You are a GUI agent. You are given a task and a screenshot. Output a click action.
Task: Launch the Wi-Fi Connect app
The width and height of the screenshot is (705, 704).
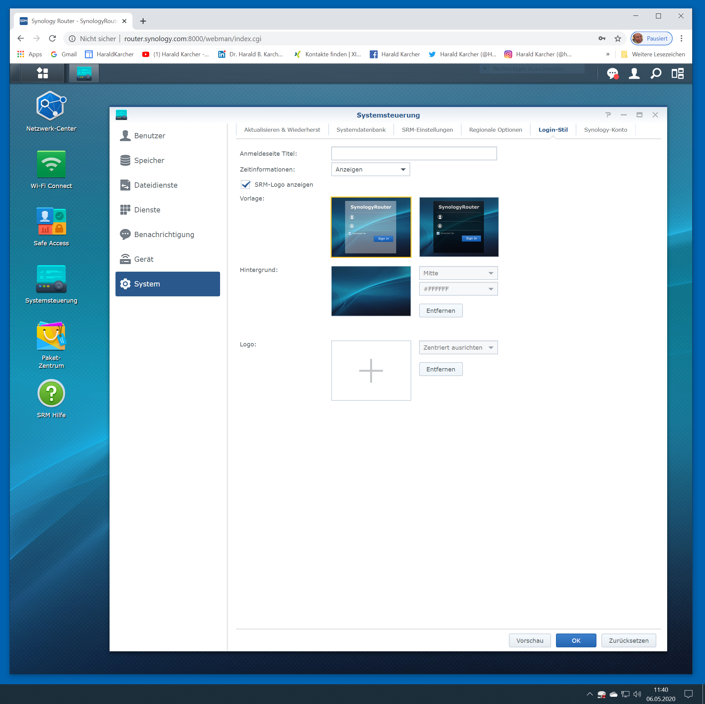pyautogui.click(x=51, y=164)
